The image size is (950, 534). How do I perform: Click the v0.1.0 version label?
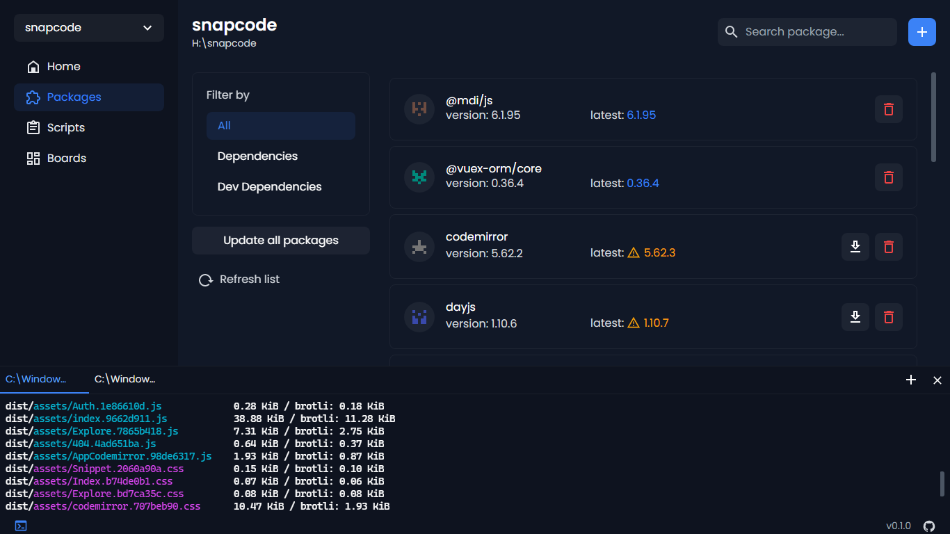click(x=899, y=526)
